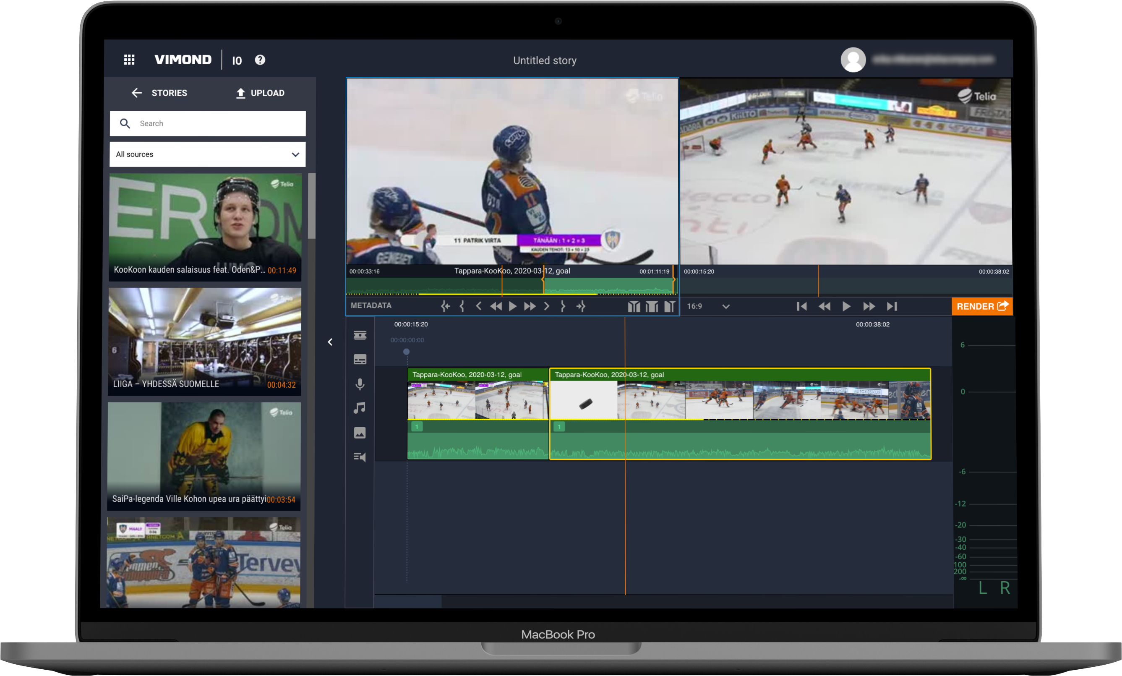This screenshot has width=1122, height=676.
Task: Play the source clip
Action: (513, 307)
